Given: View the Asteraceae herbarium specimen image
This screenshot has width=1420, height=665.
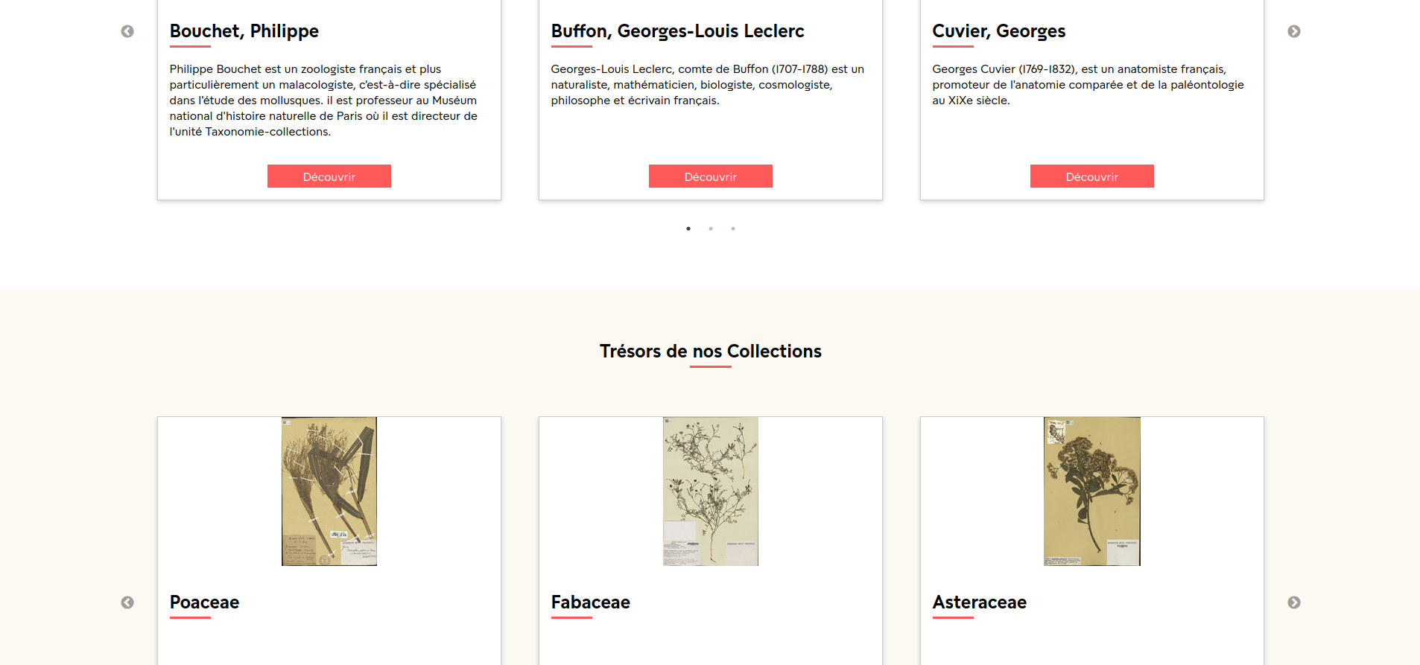Looking at the screenshot, I should 1091,491.
